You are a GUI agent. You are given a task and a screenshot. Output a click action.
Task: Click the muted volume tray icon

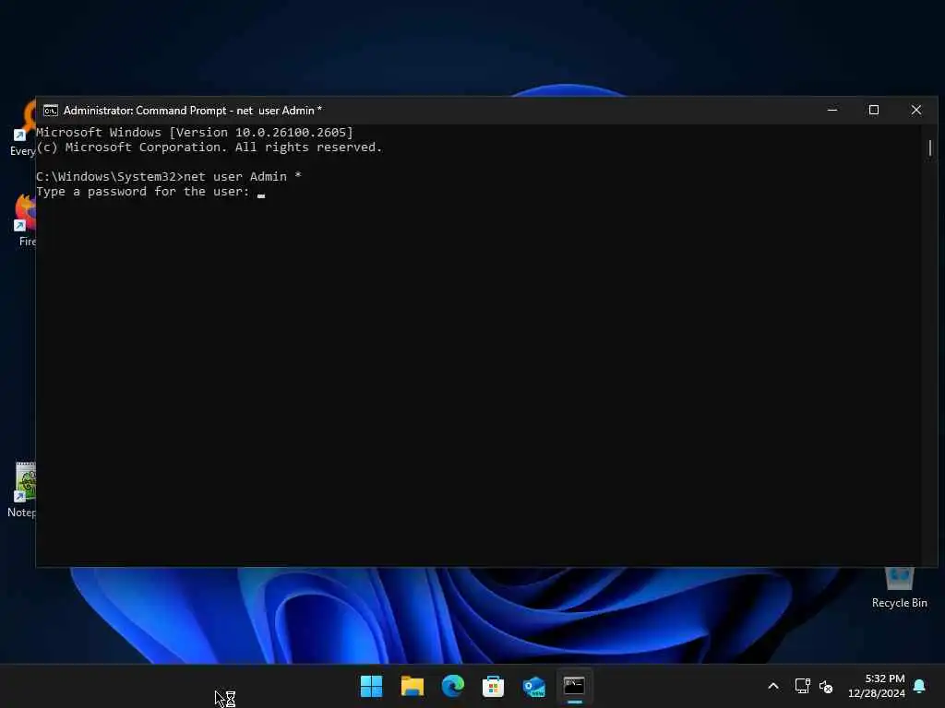pyautogui.click(x=826, y=686)
